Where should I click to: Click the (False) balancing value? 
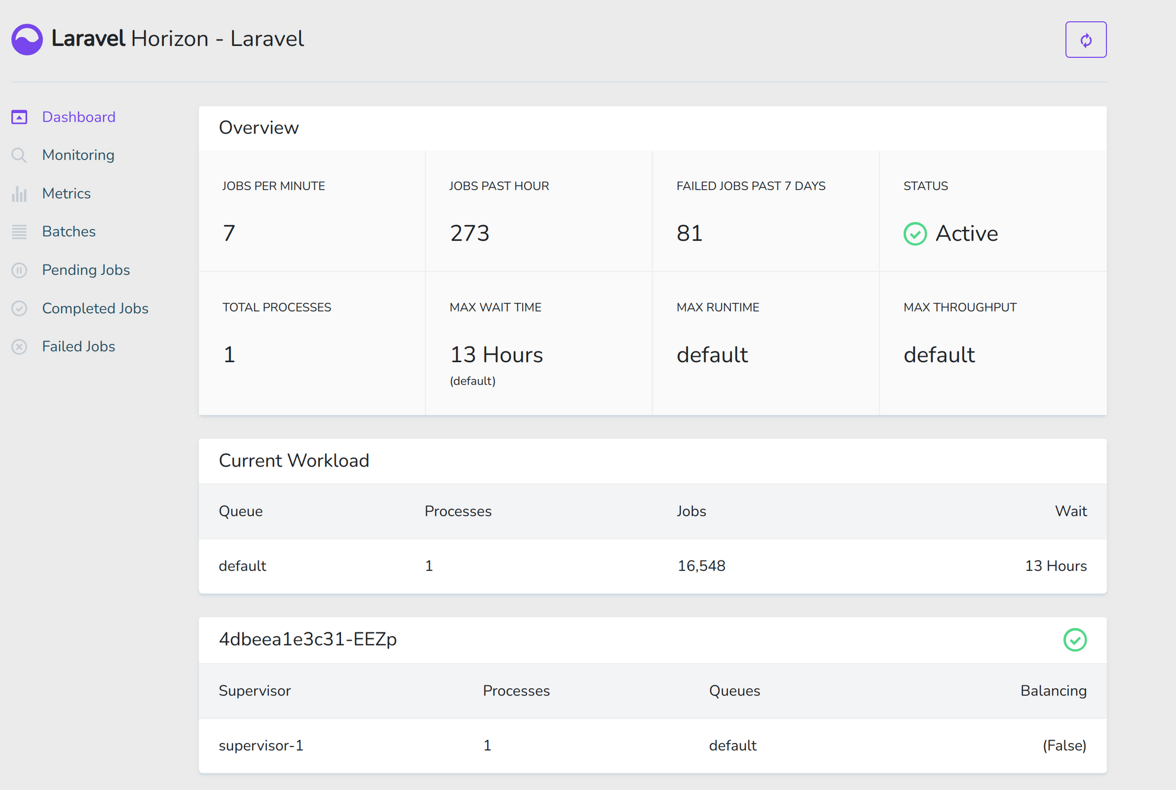coord(1064,745)
